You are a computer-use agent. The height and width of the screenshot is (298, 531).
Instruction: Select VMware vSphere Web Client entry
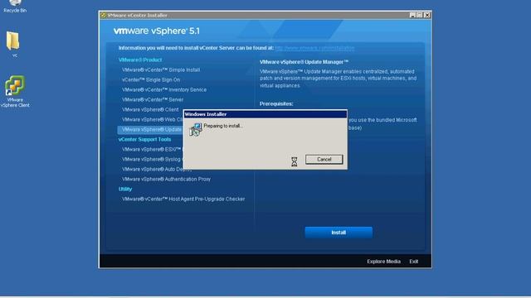pos(153,119)
